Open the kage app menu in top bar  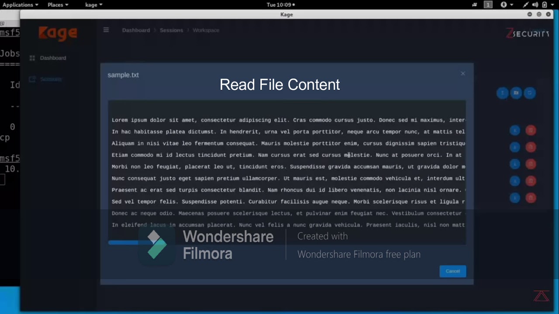pyautogui.click(x=93, y=5)
